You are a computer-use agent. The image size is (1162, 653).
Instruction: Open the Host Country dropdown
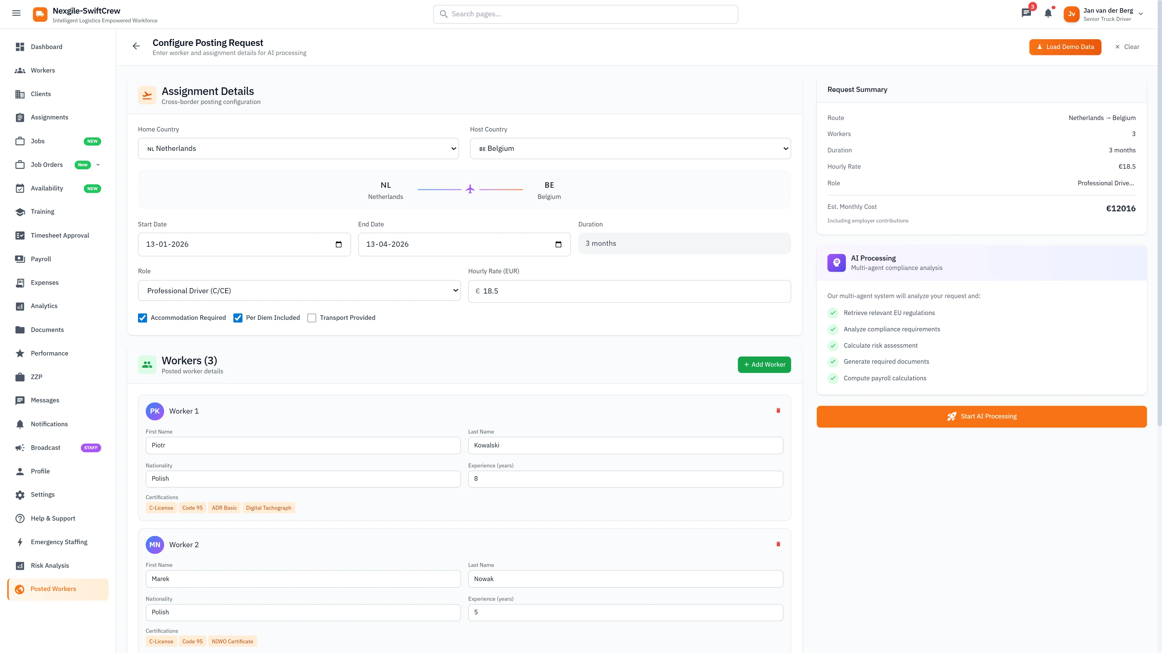(630, 148)
